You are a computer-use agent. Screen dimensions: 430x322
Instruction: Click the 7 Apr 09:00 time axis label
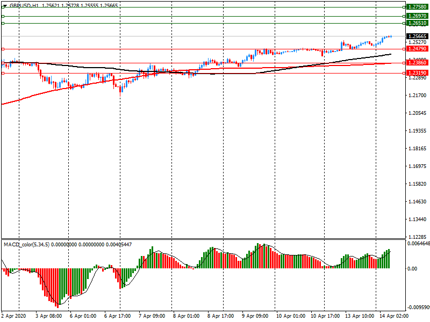point(152,316)
